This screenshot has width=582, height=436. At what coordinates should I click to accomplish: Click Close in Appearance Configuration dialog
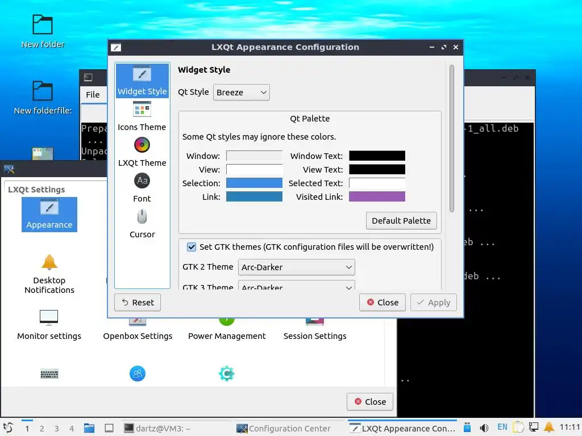pyautogui.click(x=383, y=303)
